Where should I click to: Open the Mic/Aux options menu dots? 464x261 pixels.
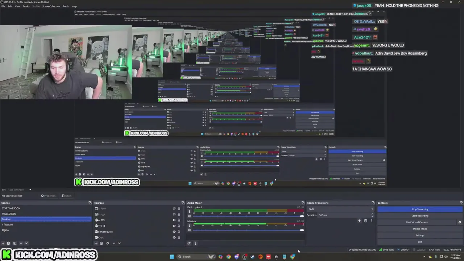coord(189,225)
